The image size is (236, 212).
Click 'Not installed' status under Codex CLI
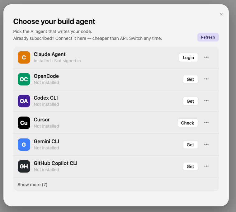[x=46, y=104]
